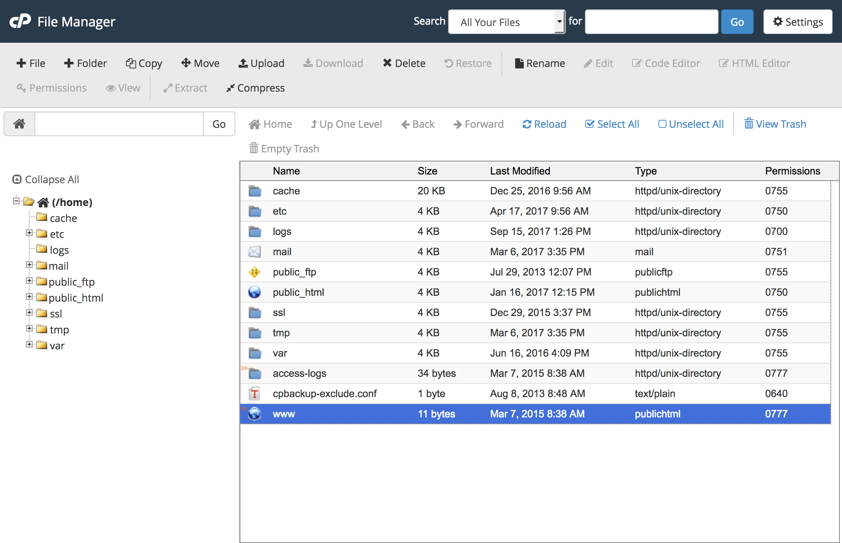Click the Go button beside the path field
842x543 pixels.
tap(219, 124)
